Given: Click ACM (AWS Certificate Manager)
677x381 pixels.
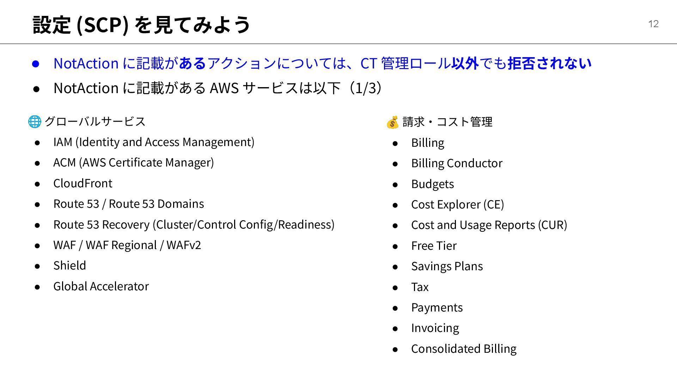Looking at the screenshot, I should [134, 162].
